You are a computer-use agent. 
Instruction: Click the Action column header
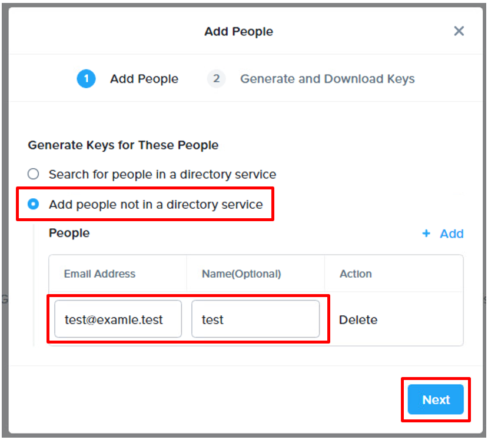click(356, 274)
